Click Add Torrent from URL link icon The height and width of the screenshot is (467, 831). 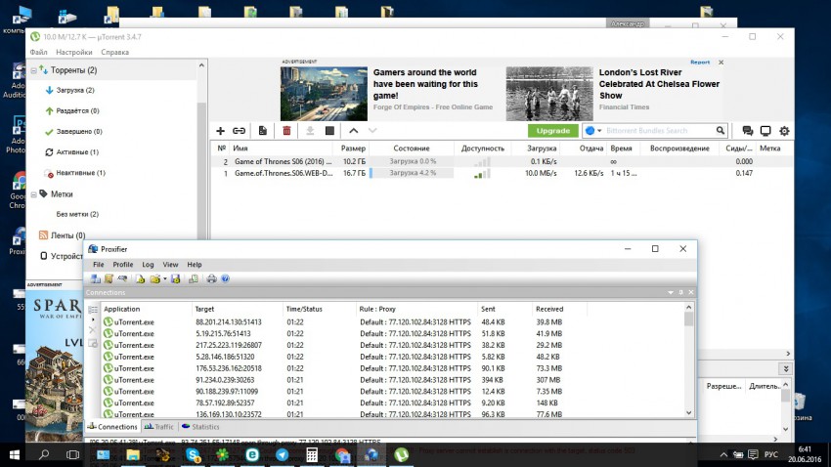click(x=240, y=131)
